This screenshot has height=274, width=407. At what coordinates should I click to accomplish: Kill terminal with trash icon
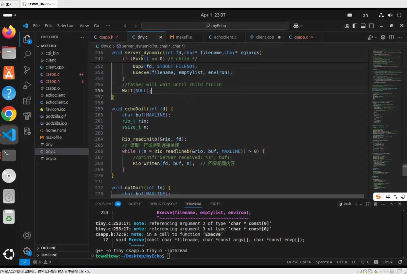tap(376, 204)
